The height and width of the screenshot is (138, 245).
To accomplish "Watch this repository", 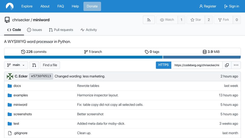I will coord(167,20).
